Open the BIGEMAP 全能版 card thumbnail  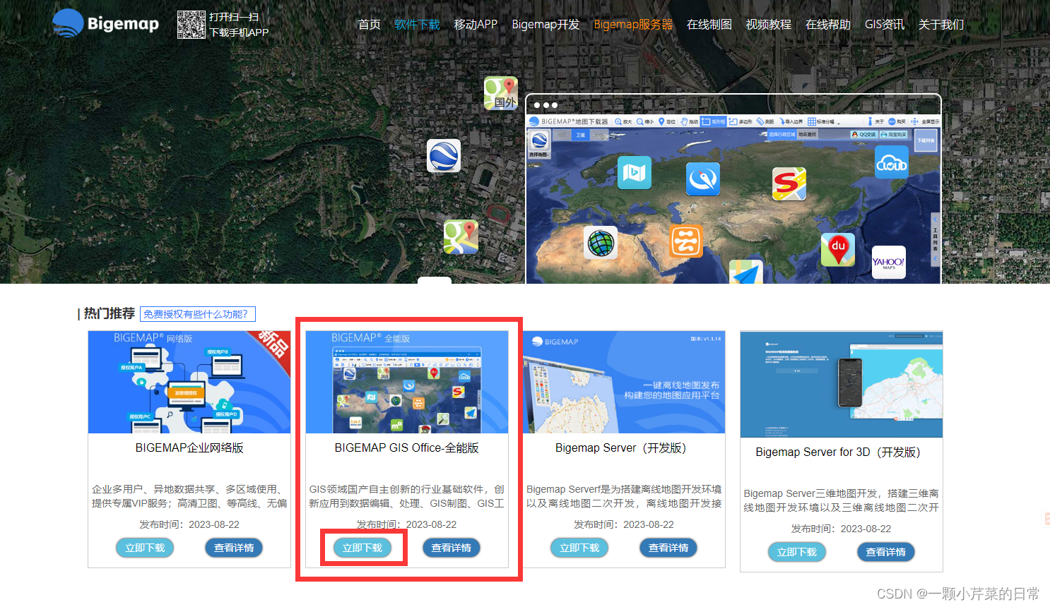[407, 382]
